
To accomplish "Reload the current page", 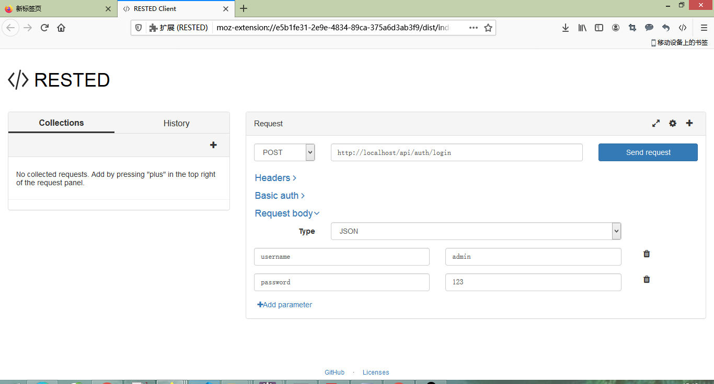I will pos(44,28).
